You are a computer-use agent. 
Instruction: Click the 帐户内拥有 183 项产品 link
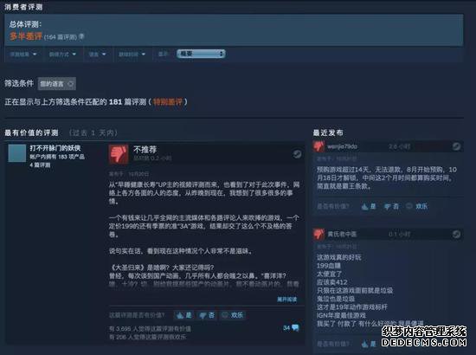coord(57,157)
